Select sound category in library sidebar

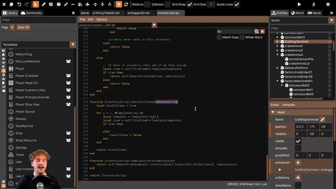click(4, 62)
